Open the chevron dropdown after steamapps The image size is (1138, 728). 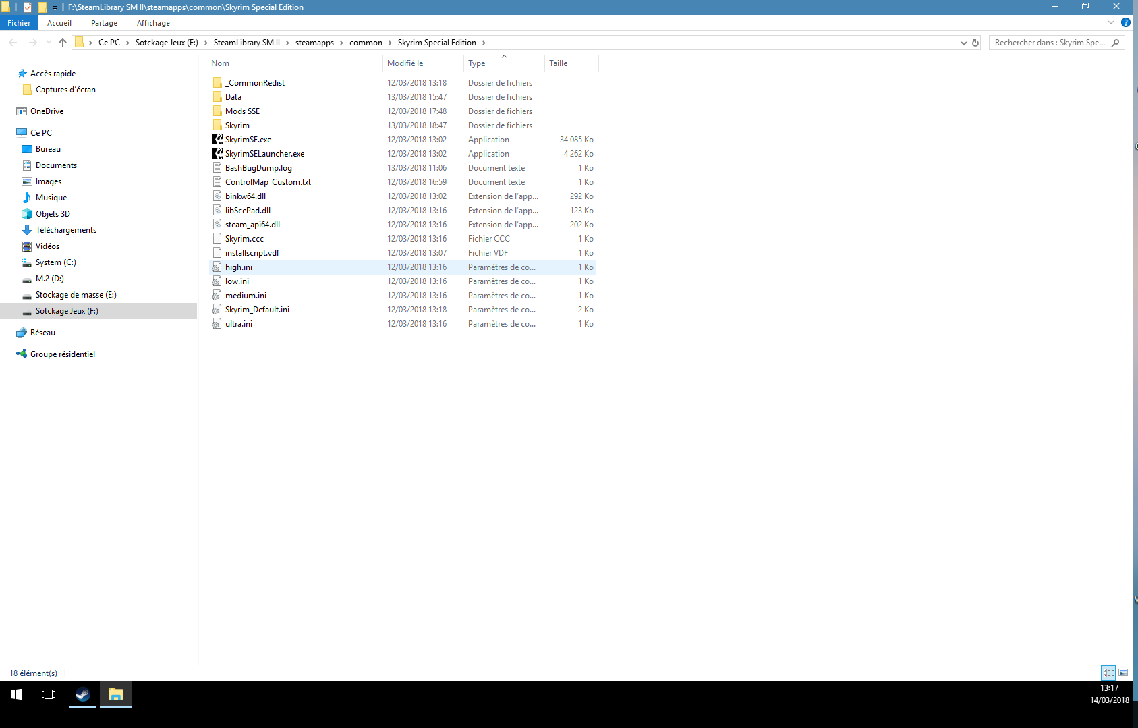(341, 43)
